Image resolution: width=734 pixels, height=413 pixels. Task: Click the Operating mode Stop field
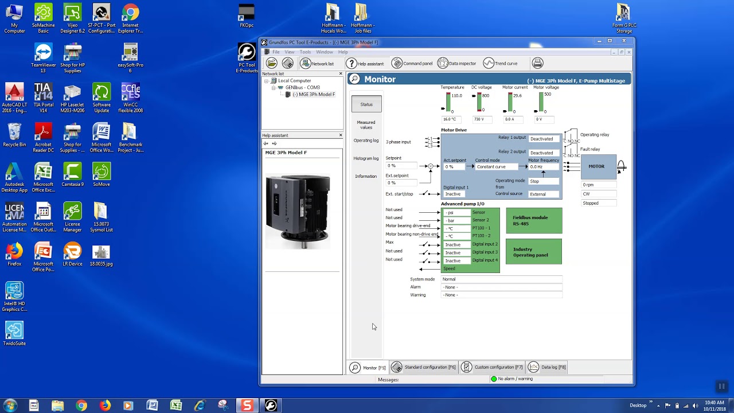point(544,181)
